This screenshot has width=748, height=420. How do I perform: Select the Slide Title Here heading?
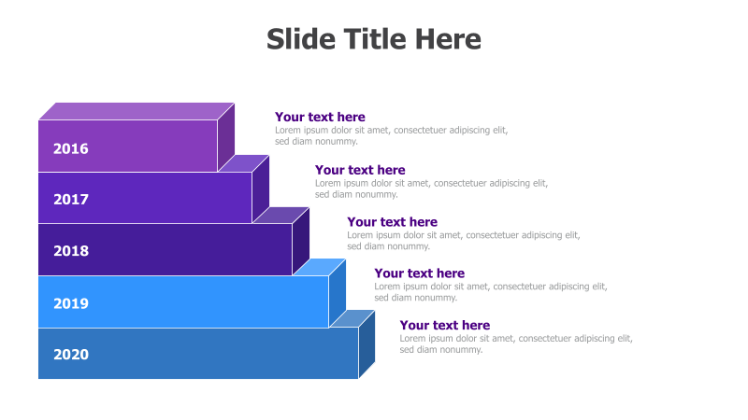[373, 39]
